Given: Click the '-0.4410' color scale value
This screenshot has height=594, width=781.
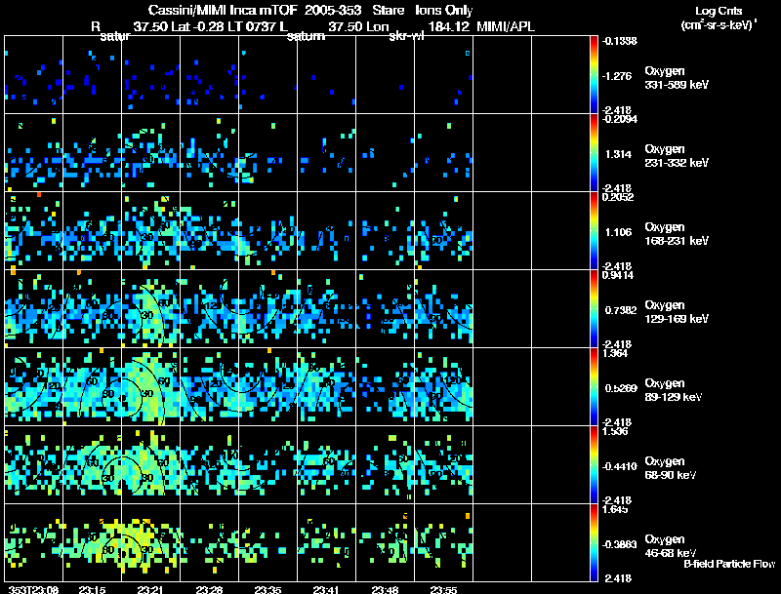Looking at the screenshot, I should tap(619, 466).
